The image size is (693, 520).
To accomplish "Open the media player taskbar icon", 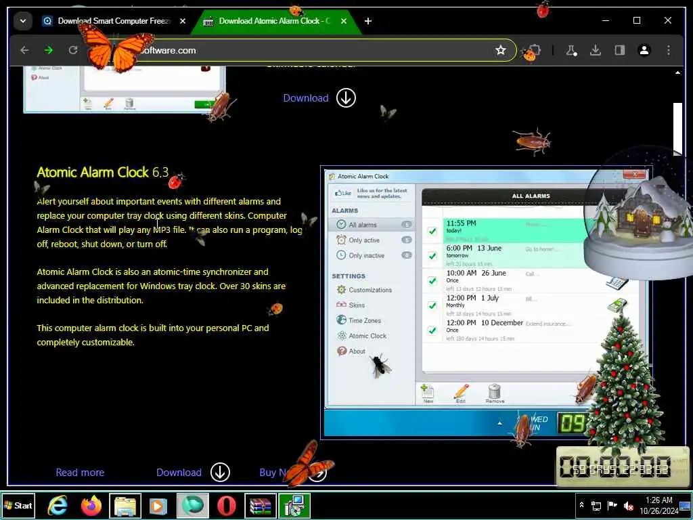I will pos(158,505).
